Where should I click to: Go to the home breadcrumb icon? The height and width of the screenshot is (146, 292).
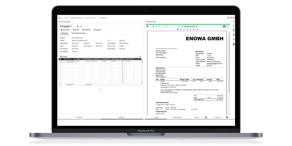[59, 18]
